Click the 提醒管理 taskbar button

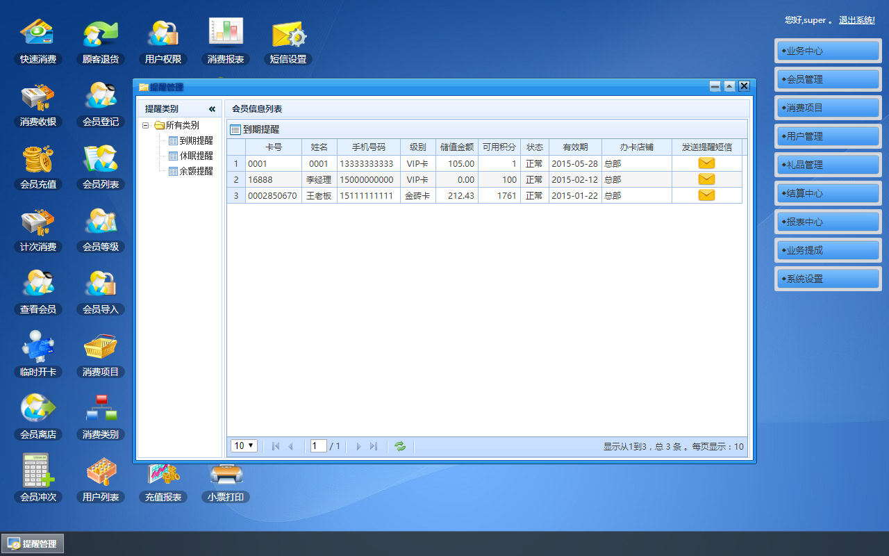pyautogui.click(x=33, y=544)
